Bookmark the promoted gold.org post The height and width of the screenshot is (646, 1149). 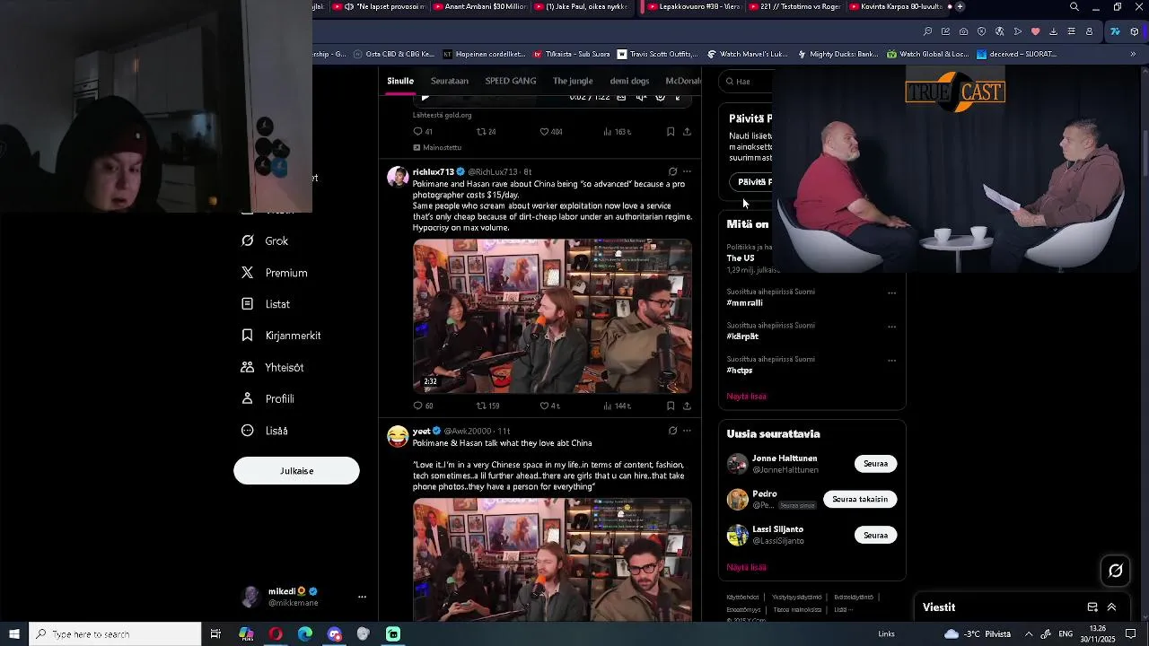671,132
